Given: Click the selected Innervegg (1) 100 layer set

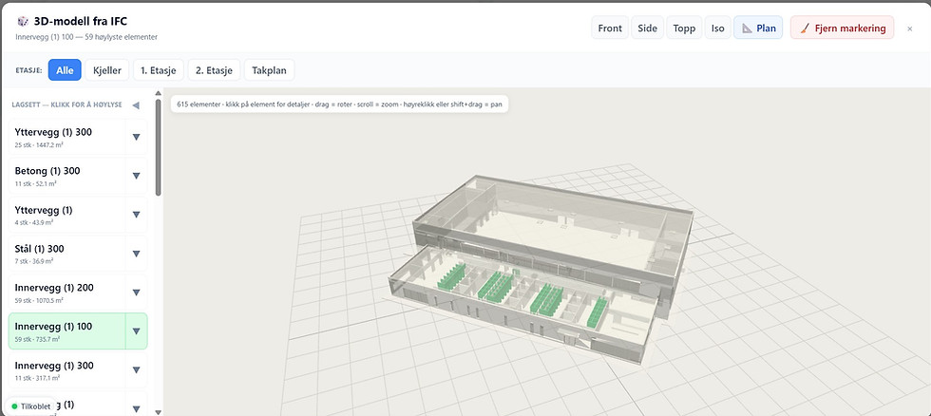Looking at the screenshot, I should [66, 331].
